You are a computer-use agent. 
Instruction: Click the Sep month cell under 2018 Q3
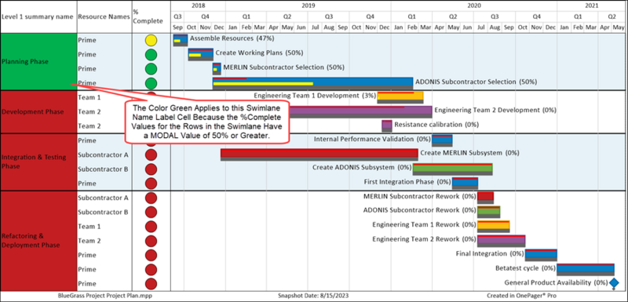coord(177,27)
